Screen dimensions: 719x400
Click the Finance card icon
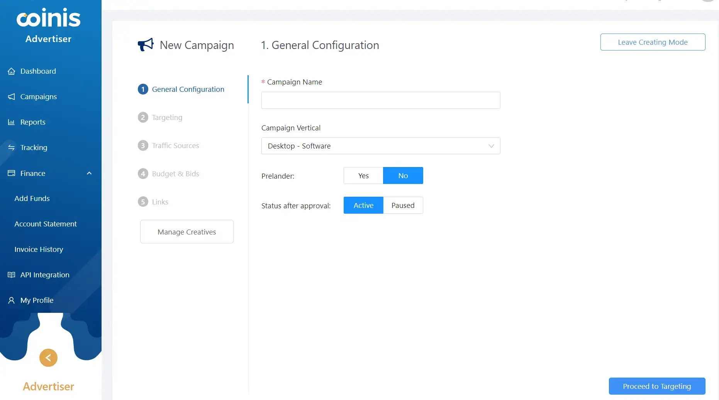(x=12, y=173)
